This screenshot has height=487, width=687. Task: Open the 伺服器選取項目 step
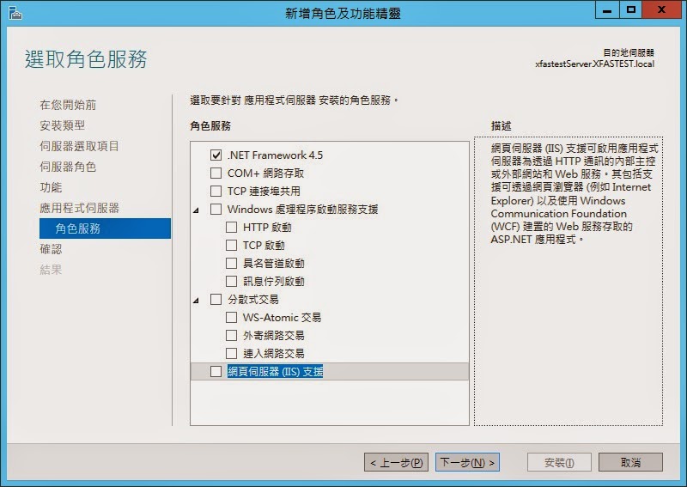pos(79,146)
